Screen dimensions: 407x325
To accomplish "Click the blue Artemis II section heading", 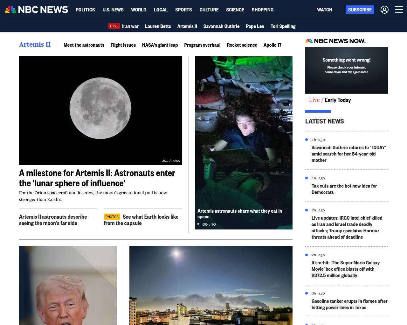I will pyautogui.click(x=35, y=44).
